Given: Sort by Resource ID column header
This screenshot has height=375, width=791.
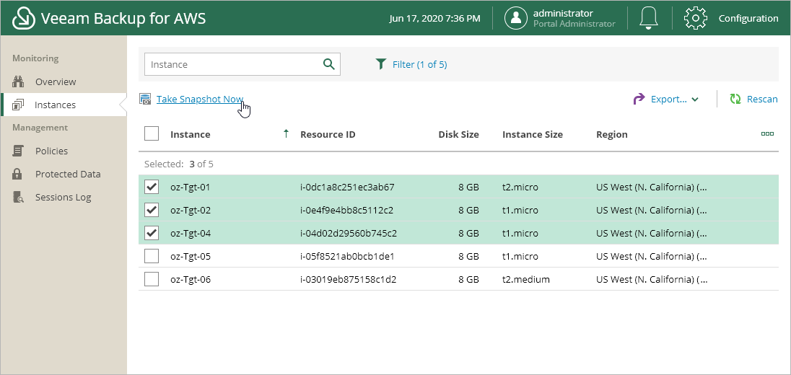Looking at the screenshot, I should pyautogui.click(x=328, y=134).
